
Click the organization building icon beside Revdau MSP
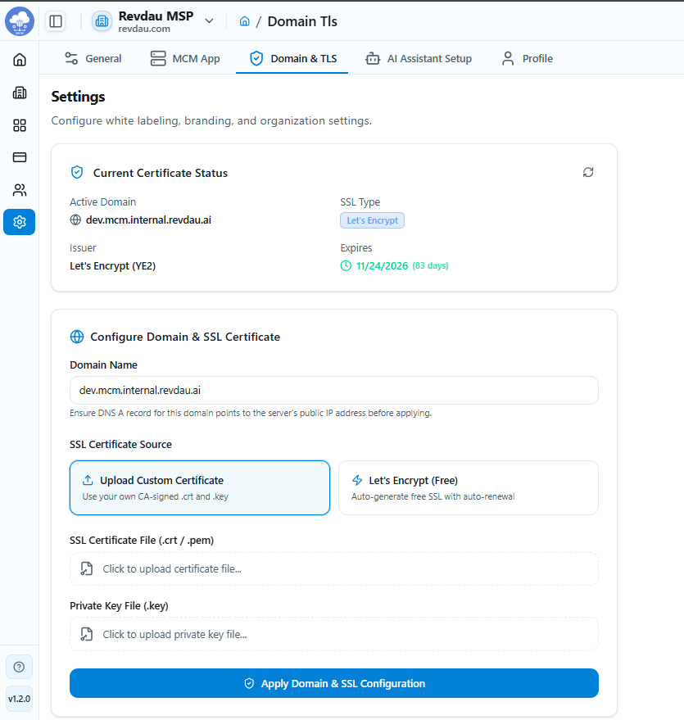tap(102, 21)
